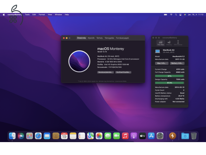The image size is (206, 155).
Task: Click the coconutBattery icon in the Dock
Action: (172, 136)
